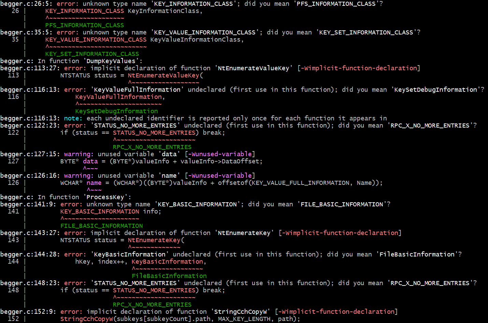Click 'KeyInformationClass,' on line 26
Viewport: 488px width, 323px height.
coord(166,11)
